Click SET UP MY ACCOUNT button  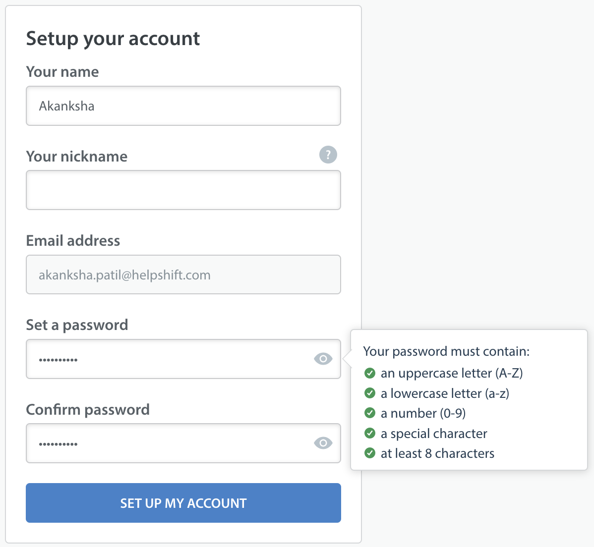tap(183, 503)
